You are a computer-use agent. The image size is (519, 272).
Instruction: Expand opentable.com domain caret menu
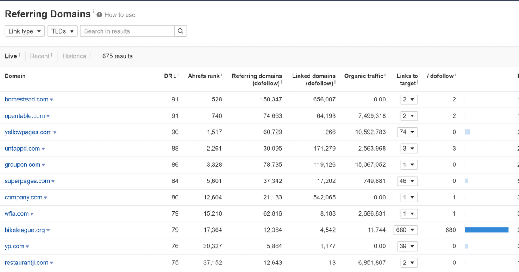tap(48, 117)
